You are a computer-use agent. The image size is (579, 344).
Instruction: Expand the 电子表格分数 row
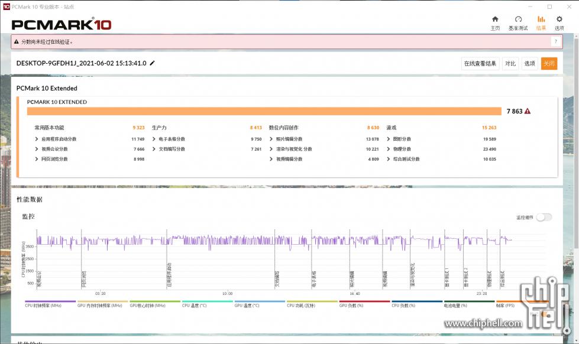pyautogui.click(x=172, y=139)
